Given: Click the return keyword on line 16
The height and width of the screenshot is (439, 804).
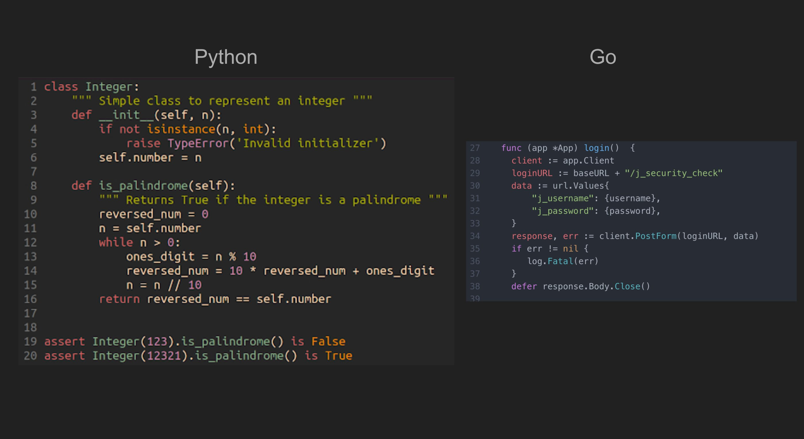Looking at the screenshot, I should coord(119,299).
